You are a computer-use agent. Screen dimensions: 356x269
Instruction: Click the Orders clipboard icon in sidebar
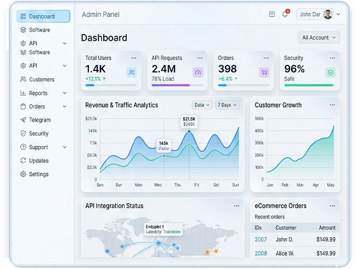point(23,106)
